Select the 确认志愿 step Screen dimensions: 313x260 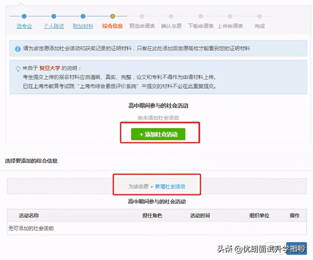pyautogui.click(x=171, y=26)
